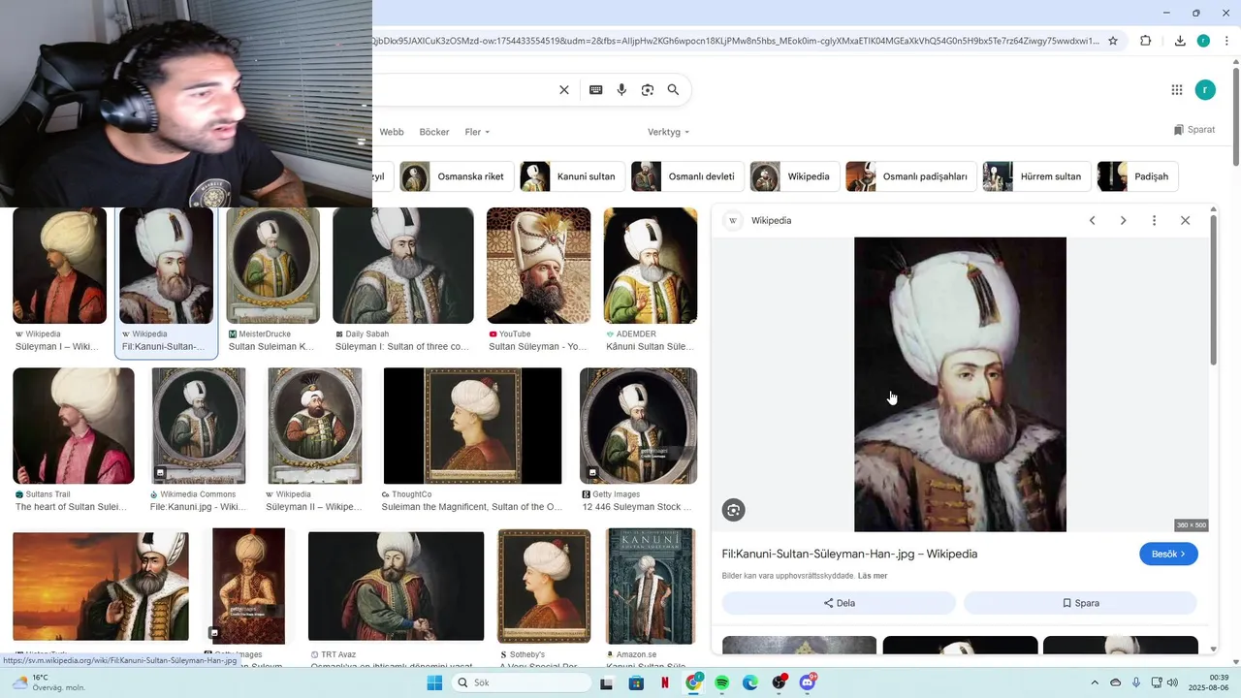Open the Sparat saved items link

tap(1193, 130)
